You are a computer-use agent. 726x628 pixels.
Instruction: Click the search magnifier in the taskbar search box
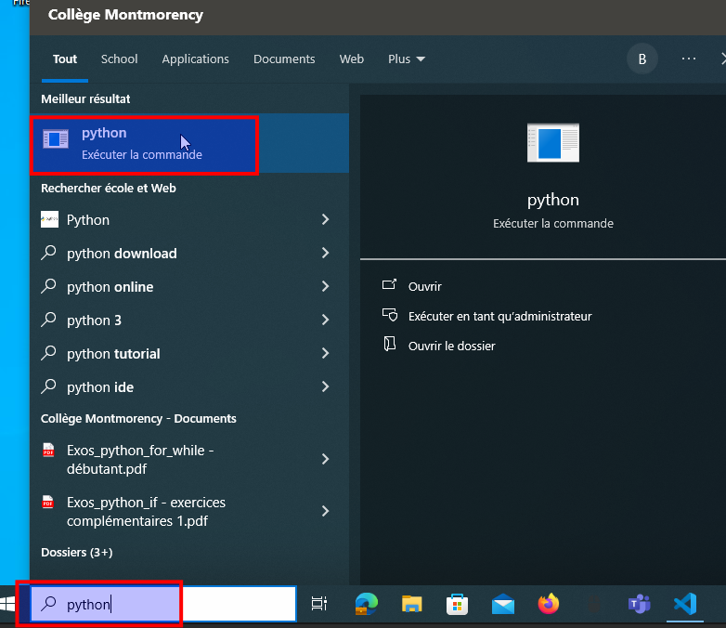click(x=48, y=604)
